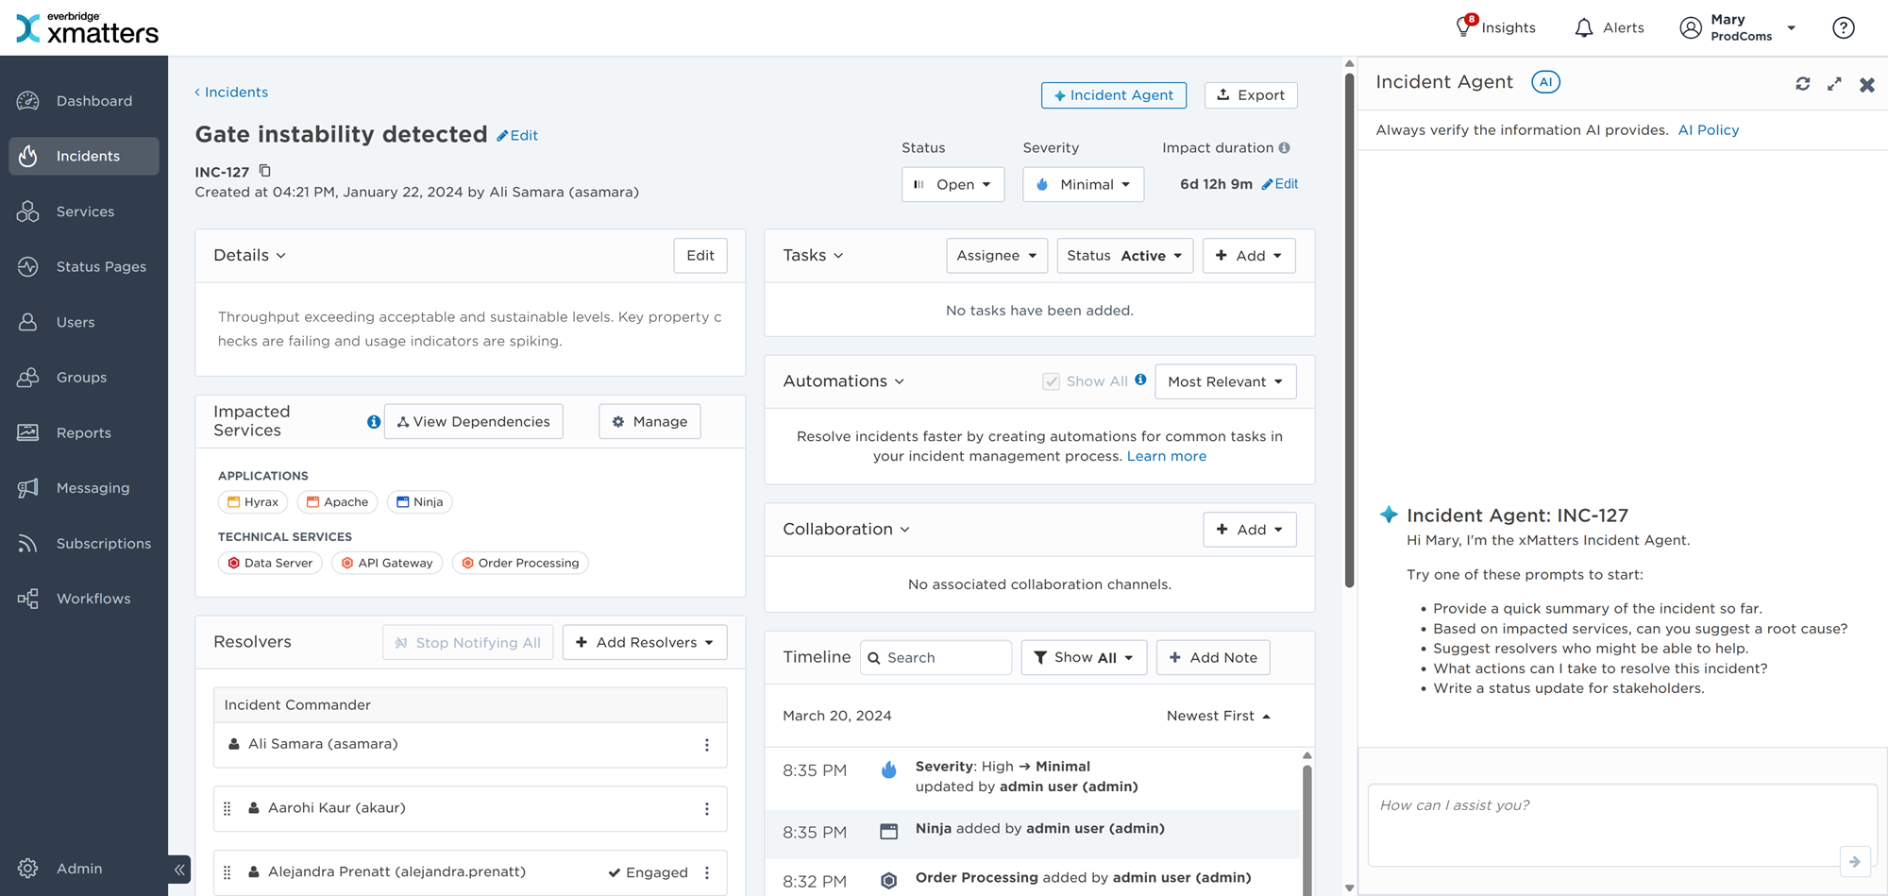This screenshot has height=896, width=1888.
Task: Open options menu for Aarohi Kaur
Action: pos(706,809)
